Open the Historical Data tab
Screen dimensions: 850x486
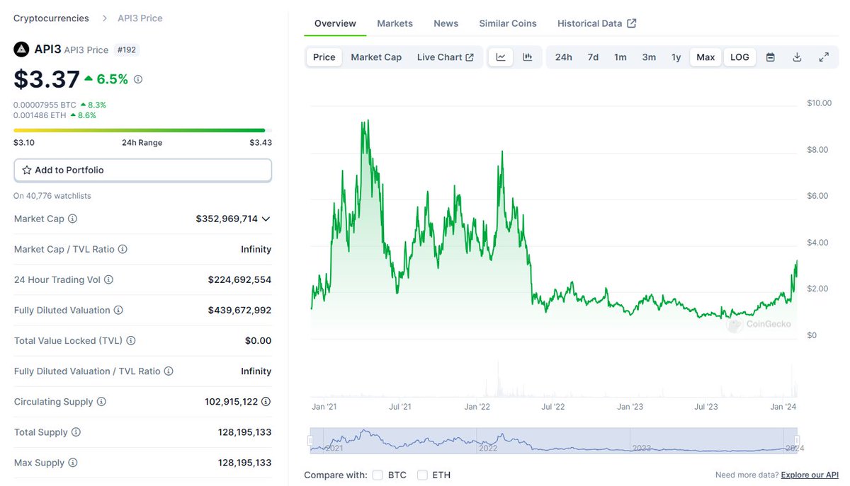tap(597, 23)
